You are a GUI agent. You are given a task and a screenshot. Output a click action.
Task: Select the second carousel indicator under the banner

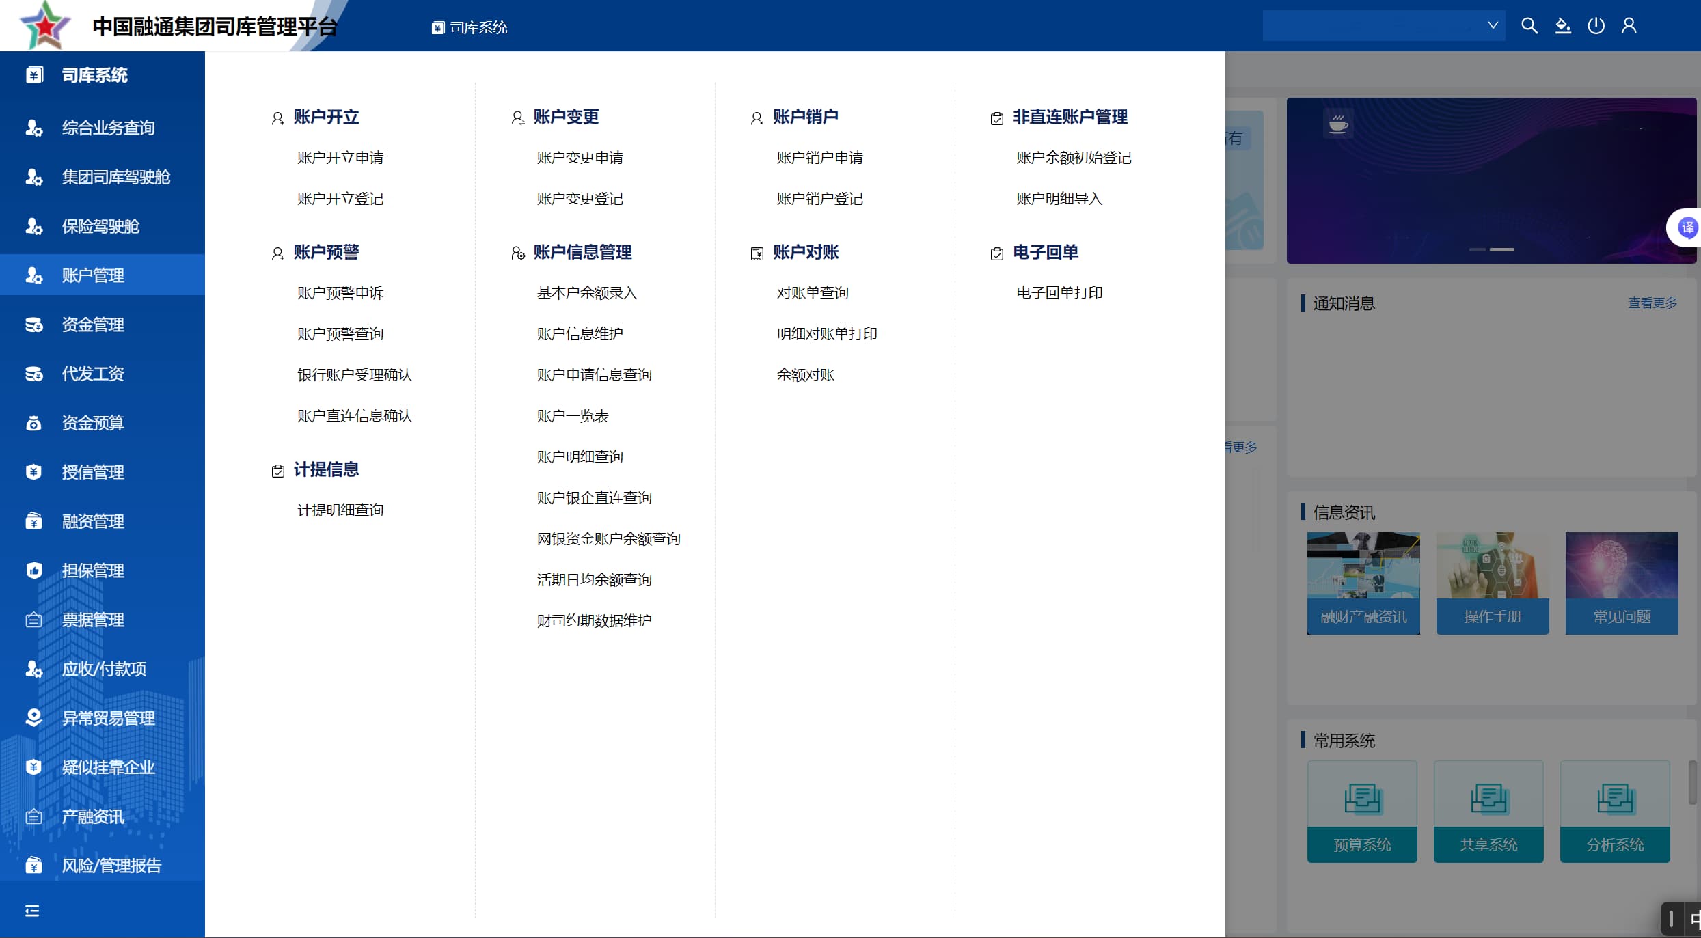coord(1501,249)
